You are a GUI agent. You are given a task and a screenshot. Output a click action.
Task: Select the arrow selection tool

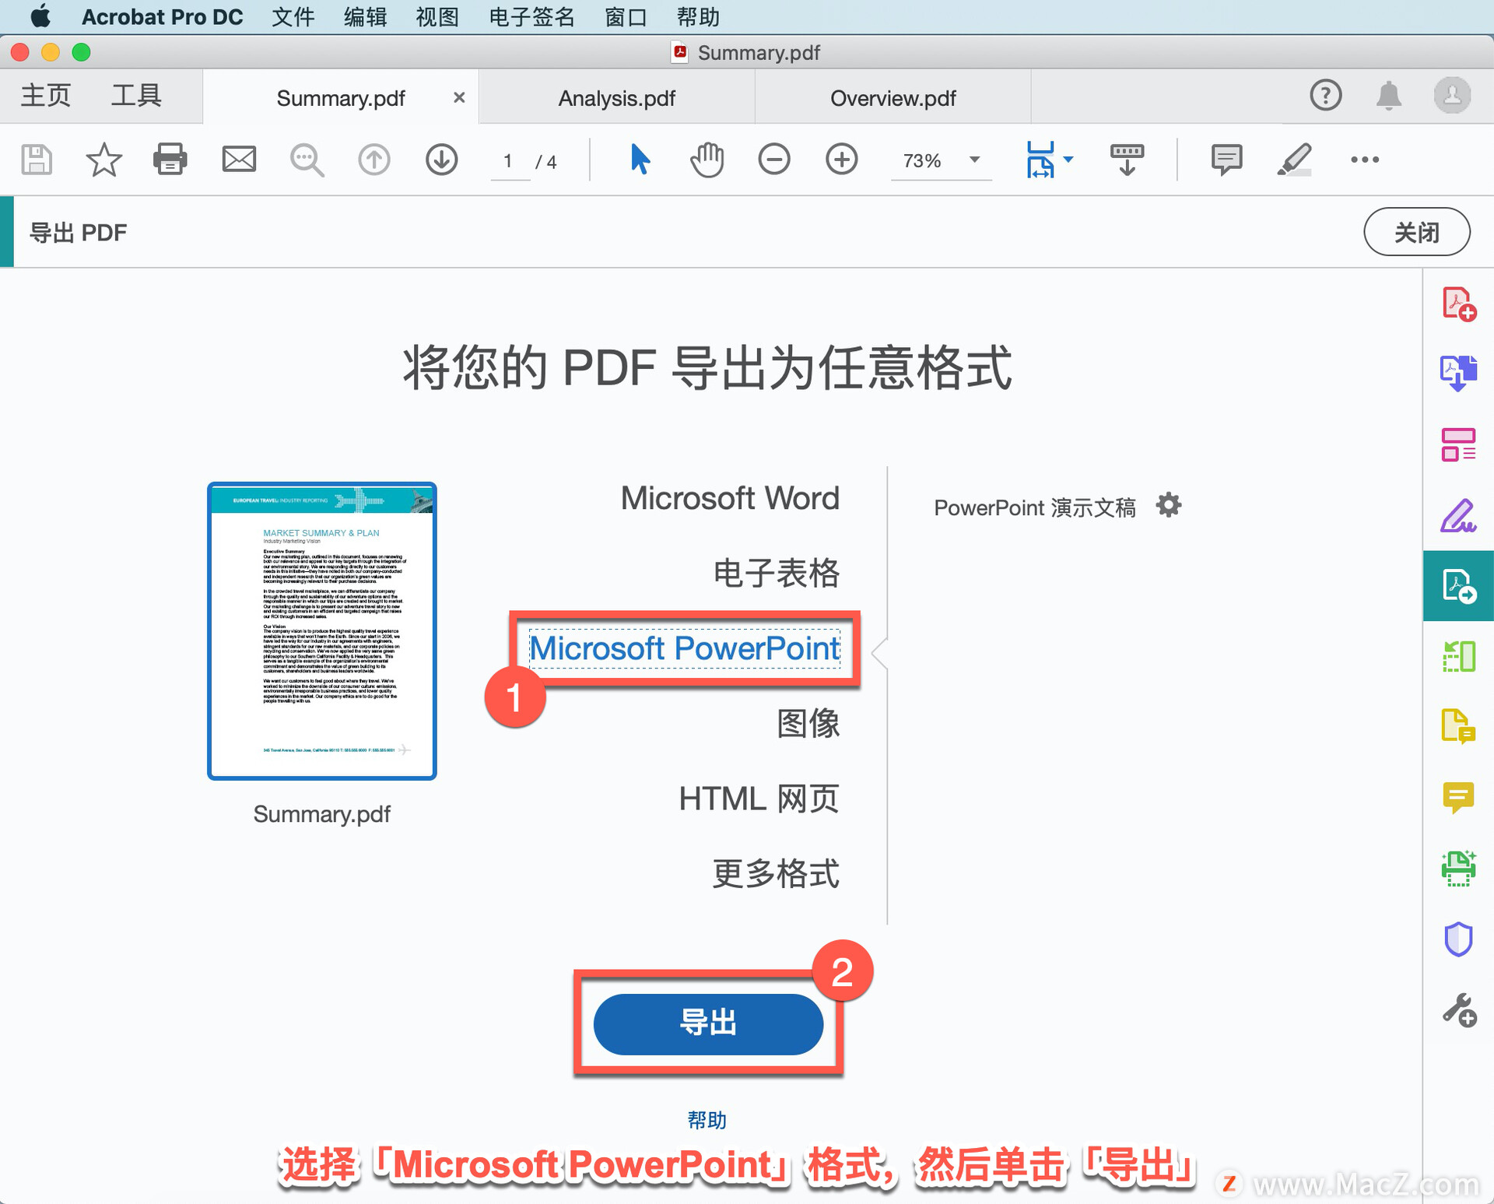[x=640, y=160]
